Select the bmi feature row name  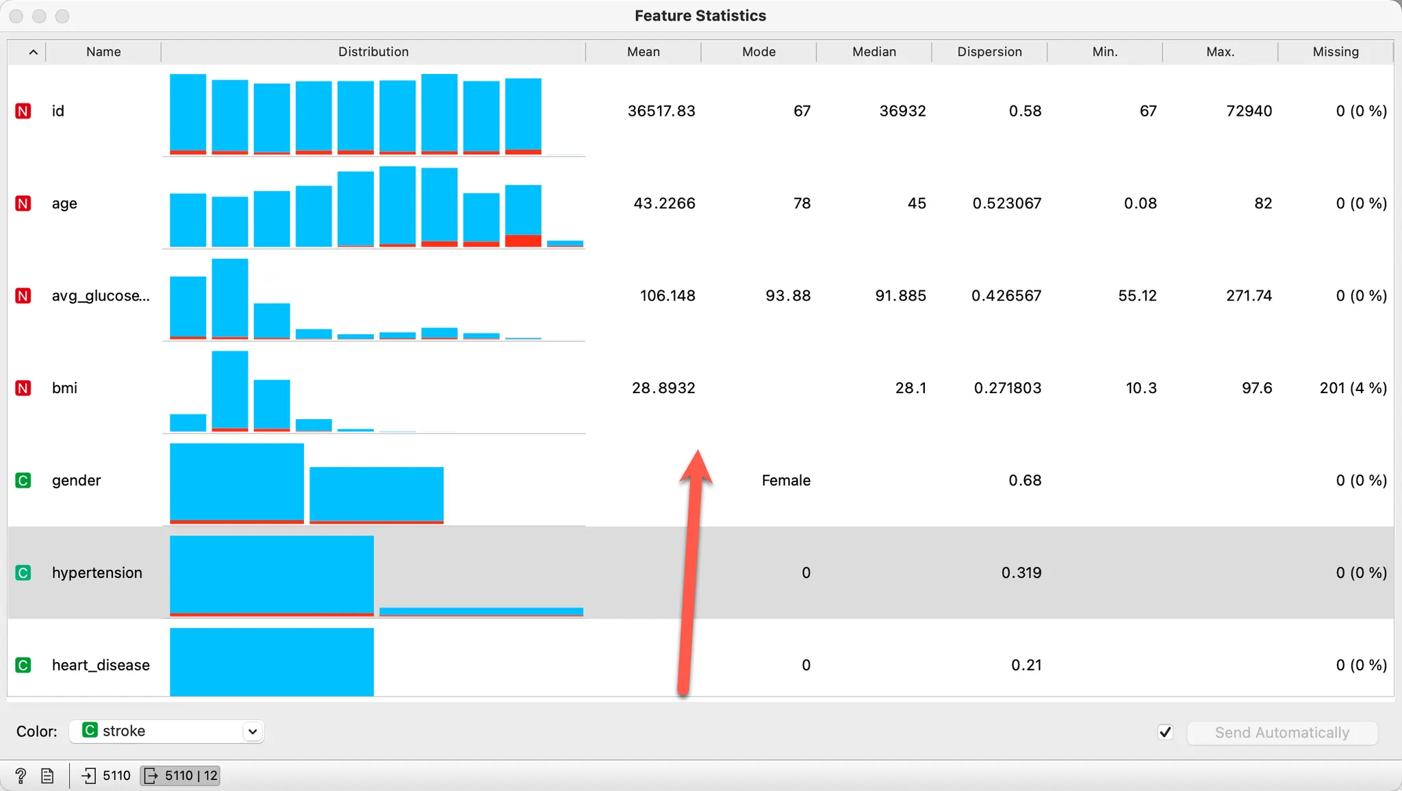[x=65, y=388]
